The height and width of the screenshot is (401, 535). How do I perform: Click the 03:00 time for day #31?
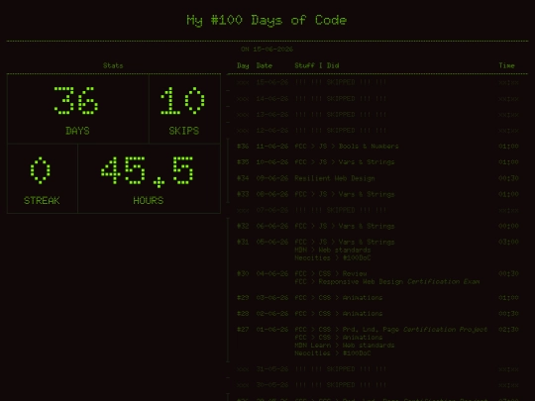coord(508,242)
